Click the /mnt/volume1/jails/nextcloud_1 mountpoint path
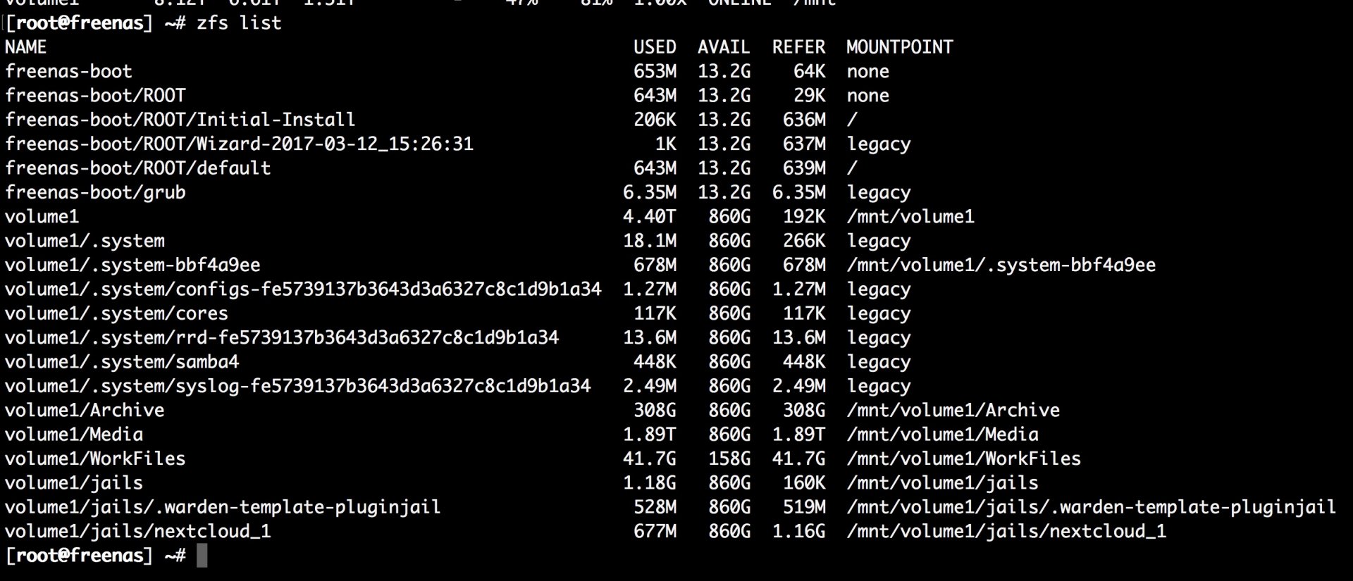 (x=1006, y=532)
